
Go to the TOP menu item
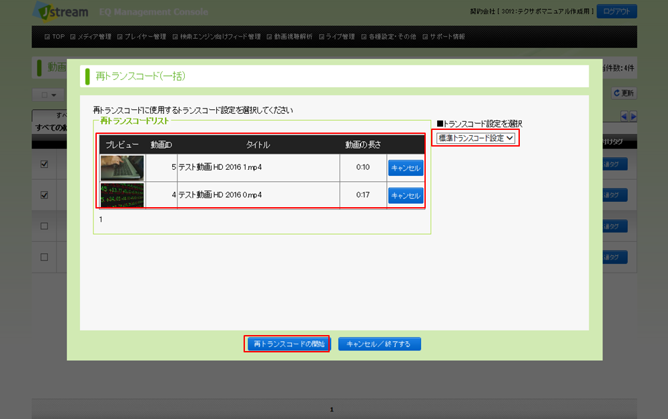(x=55, y=37)
